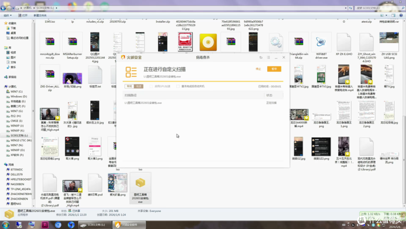Click the Huorong flame logo
Image resolution: width=406 pixels, height=229 pixels.
[123, 57]
